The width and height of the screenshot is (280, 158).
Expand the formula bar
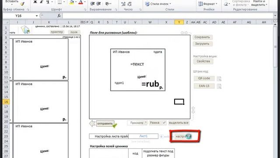[x=275, y=16]
